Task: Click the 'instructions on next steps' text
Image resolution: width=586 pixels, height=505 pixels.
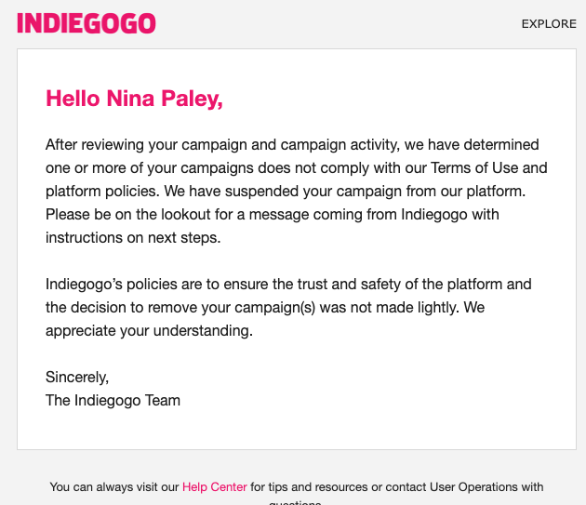Action: coord(133,238)
